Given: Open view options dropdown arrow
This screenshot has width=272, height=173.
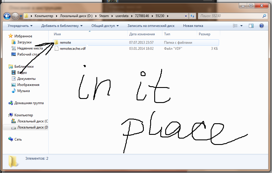Looking at the screenshot, I should (x=241, y=26).
